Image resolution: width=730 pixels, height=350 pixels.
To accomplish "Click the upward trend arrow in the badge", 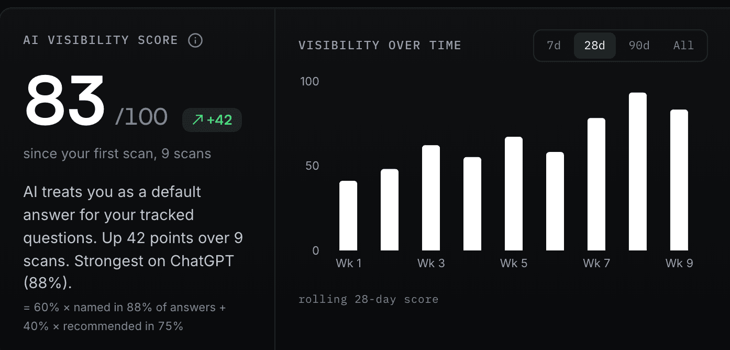I will [197, 120].
